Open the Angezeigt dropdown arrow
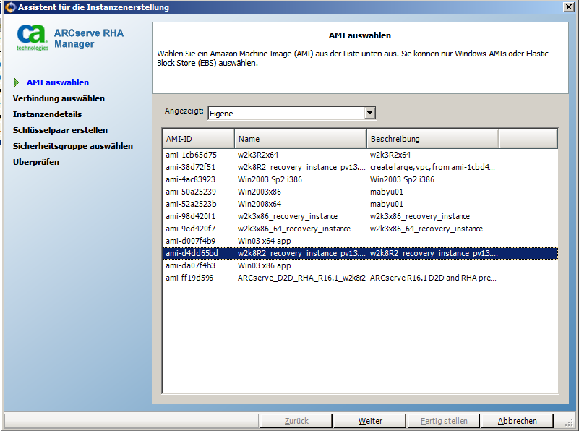The height and width of the screenshot is (431, 579). pos(370,113)
